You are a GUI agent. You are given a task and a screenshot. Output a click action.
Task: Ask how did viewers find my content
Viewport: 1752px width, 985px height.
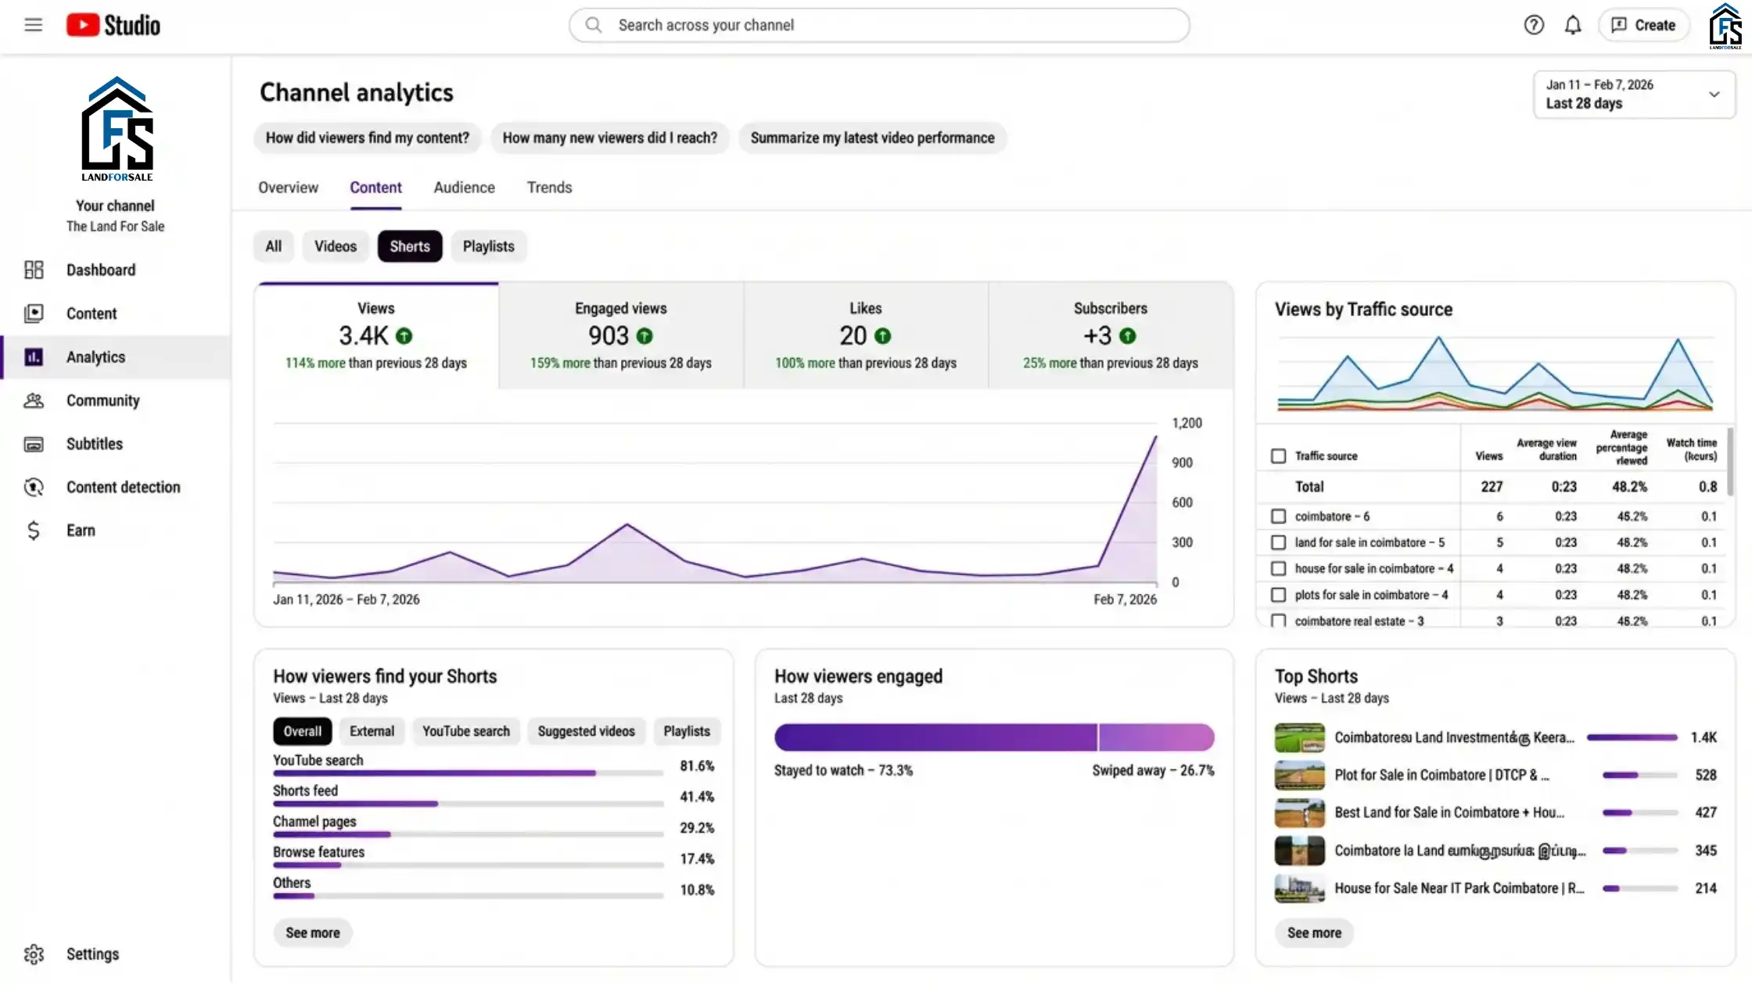(367, 138)
